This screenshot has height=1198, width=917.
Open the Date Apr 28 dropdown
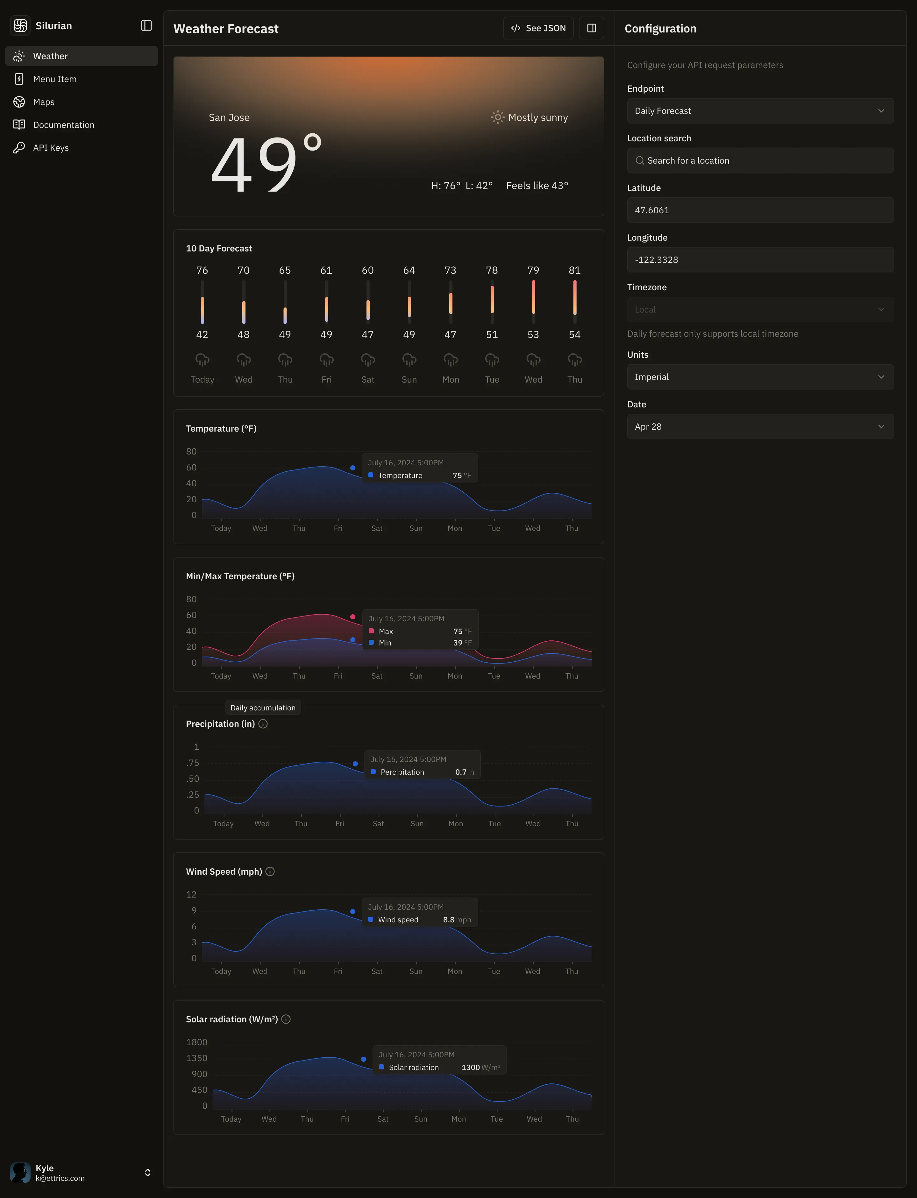pyautogui.click(x=760, y=426)
